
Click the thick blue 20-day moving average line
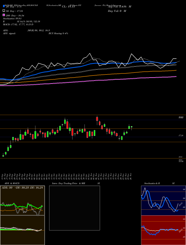(88, 64)
